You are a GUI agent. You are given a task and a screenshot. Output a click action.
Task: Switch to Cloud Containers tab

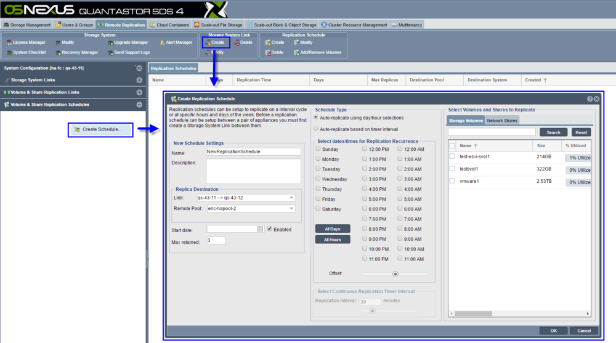[169, 25]
